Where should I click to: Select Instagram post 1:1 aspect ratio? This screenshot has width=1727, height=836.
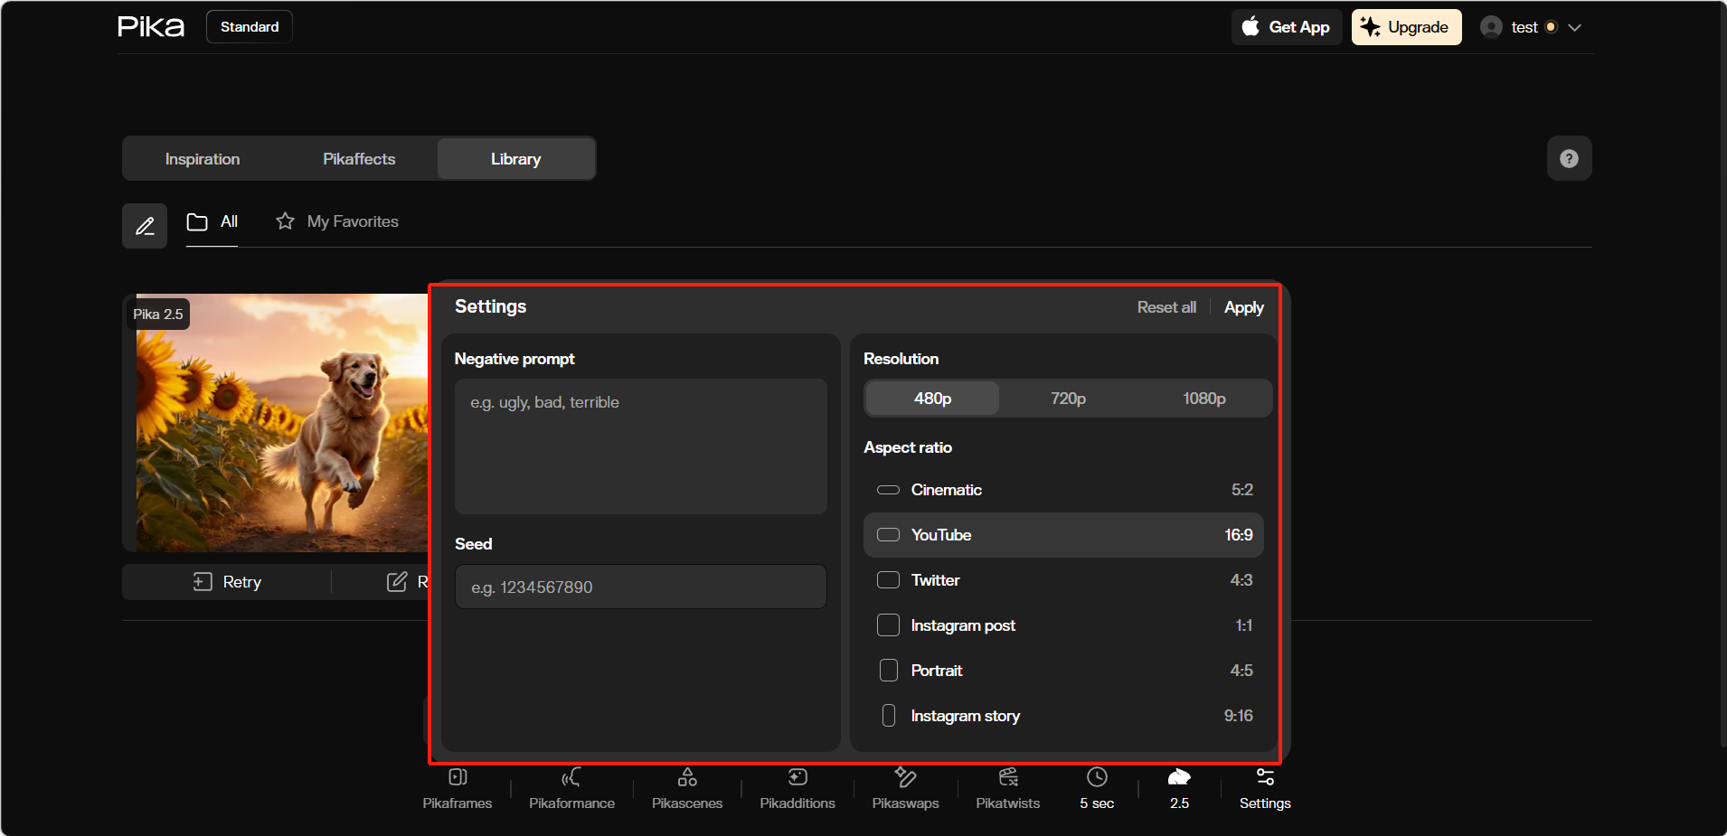click(1063, 625)
